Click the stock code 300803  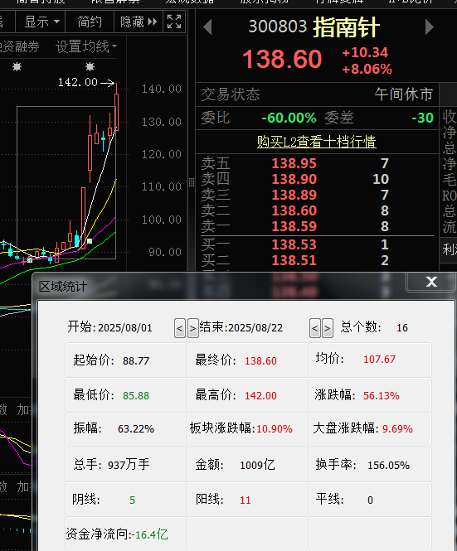coord(278,27)
